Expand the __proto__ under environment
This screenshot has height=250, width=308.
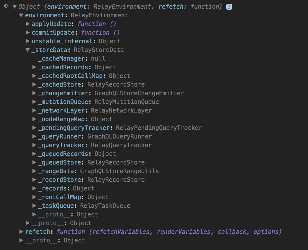click(28, 223)
